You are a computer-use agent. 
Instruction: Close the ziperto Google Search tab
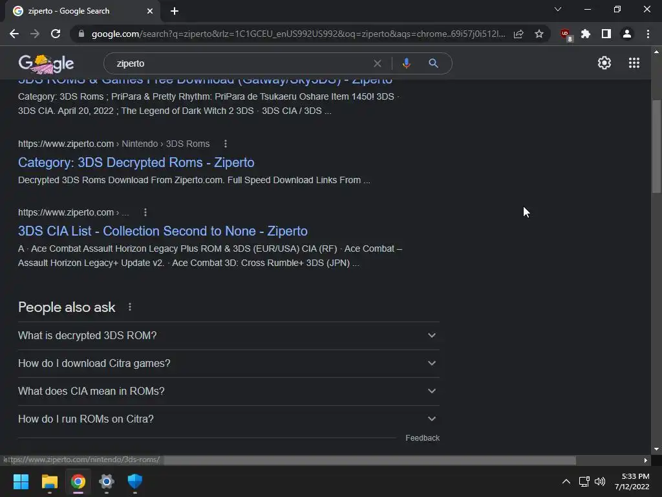click(x=150, y=11)
